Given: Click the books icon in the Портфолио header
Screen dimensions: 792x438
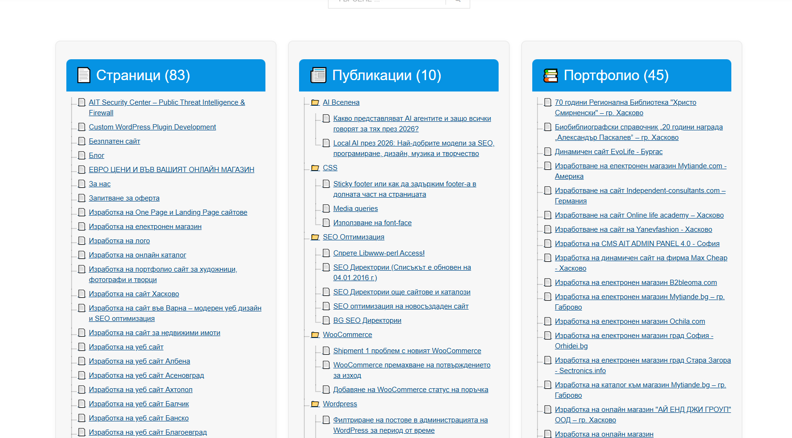Looking at the screenshot, I should coord(550,75).
